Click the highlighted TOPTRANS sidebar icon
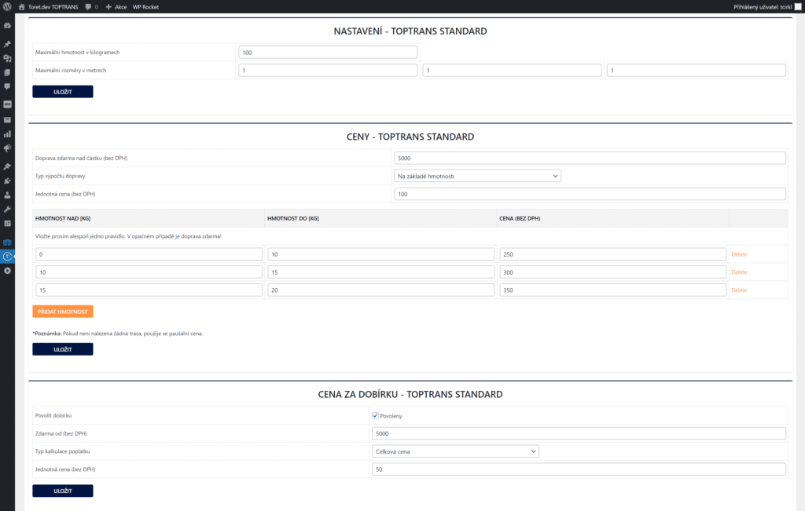 click(x=7, y=256)
